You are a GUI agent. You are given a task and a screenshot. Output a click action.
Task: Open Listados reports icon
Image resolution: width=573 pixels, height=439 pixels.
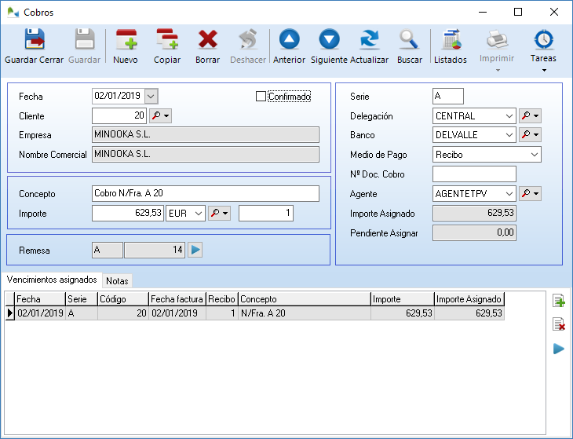[451, 46]
